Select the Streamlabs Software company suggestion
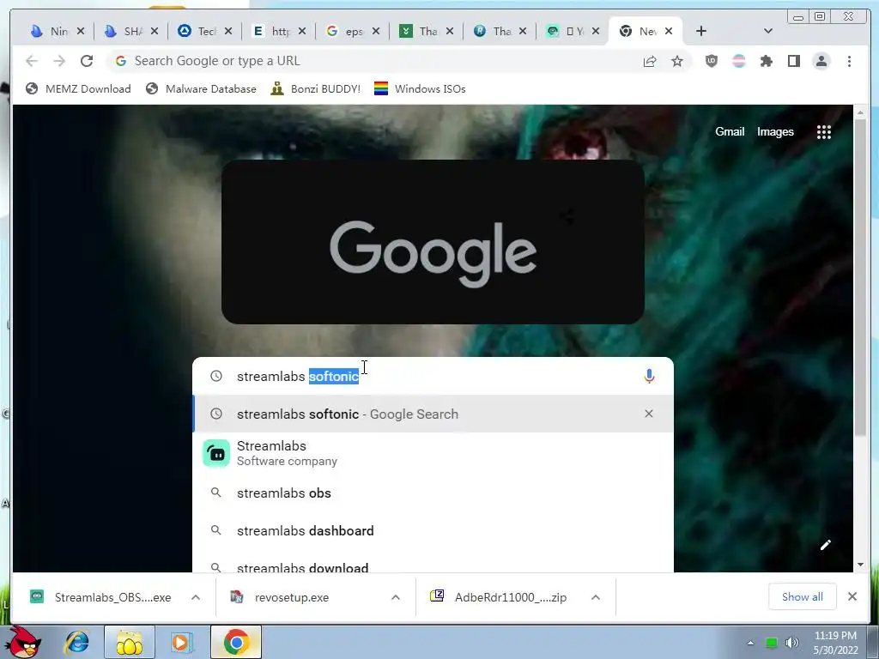The height and width of the screenshot is (659, 879). [x=433, y=453]
